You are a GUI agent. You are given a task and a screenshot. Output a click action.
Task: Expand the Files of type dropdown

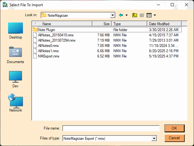coord(154,139)
